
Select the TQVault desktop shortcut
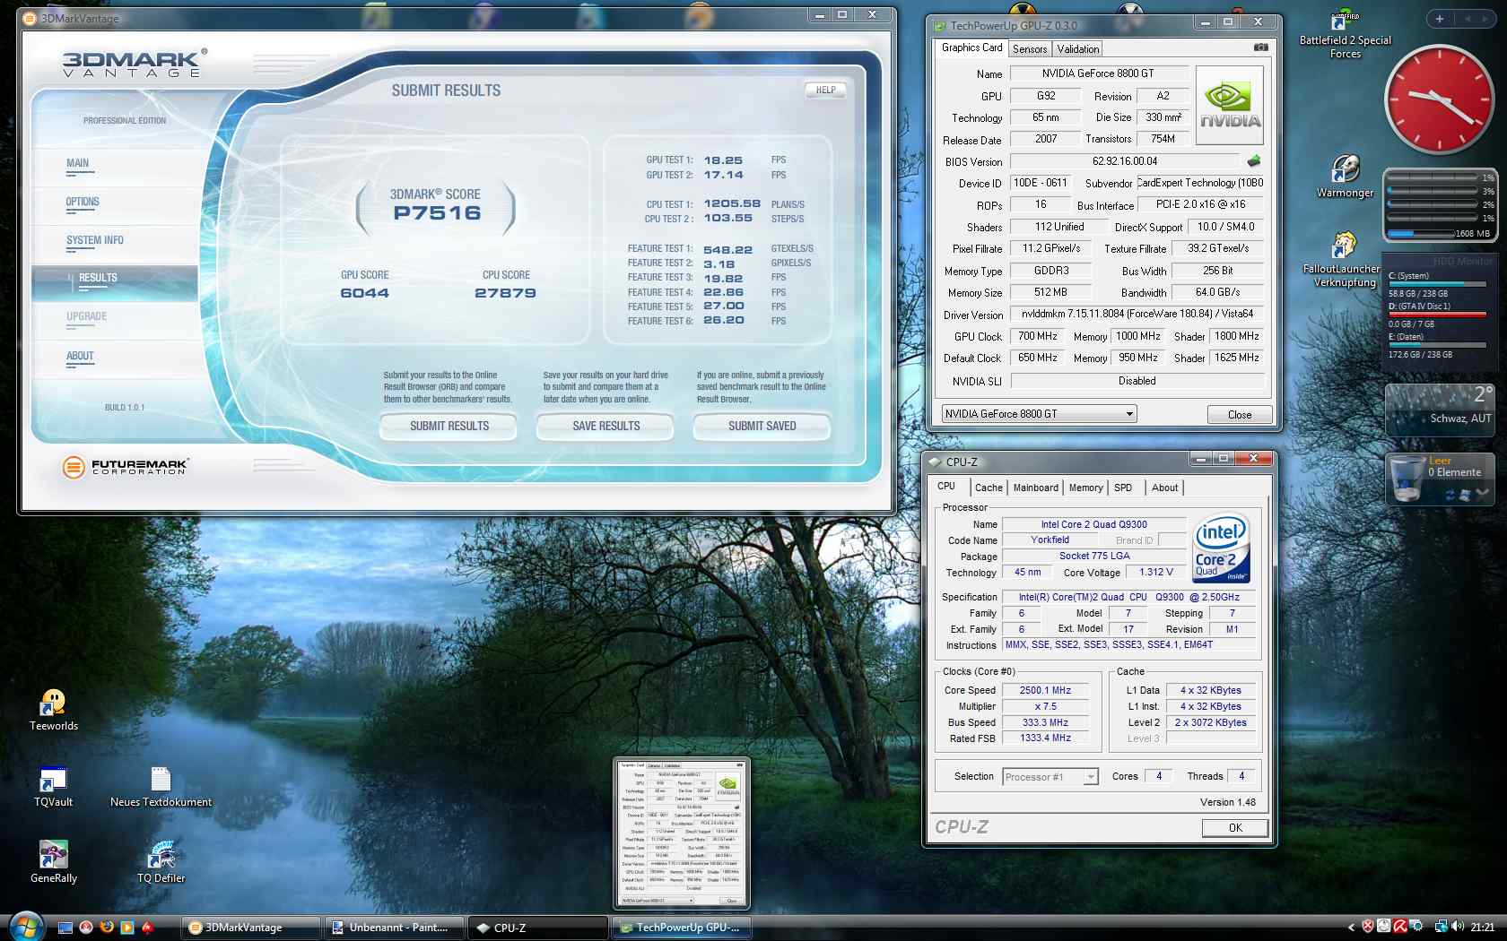coord(53,780)
